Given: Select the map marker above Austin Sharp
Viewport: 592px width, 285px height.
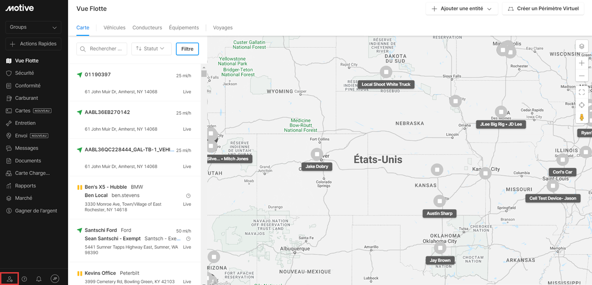Looking at the screenshot, I should click(x=440, y=201).
